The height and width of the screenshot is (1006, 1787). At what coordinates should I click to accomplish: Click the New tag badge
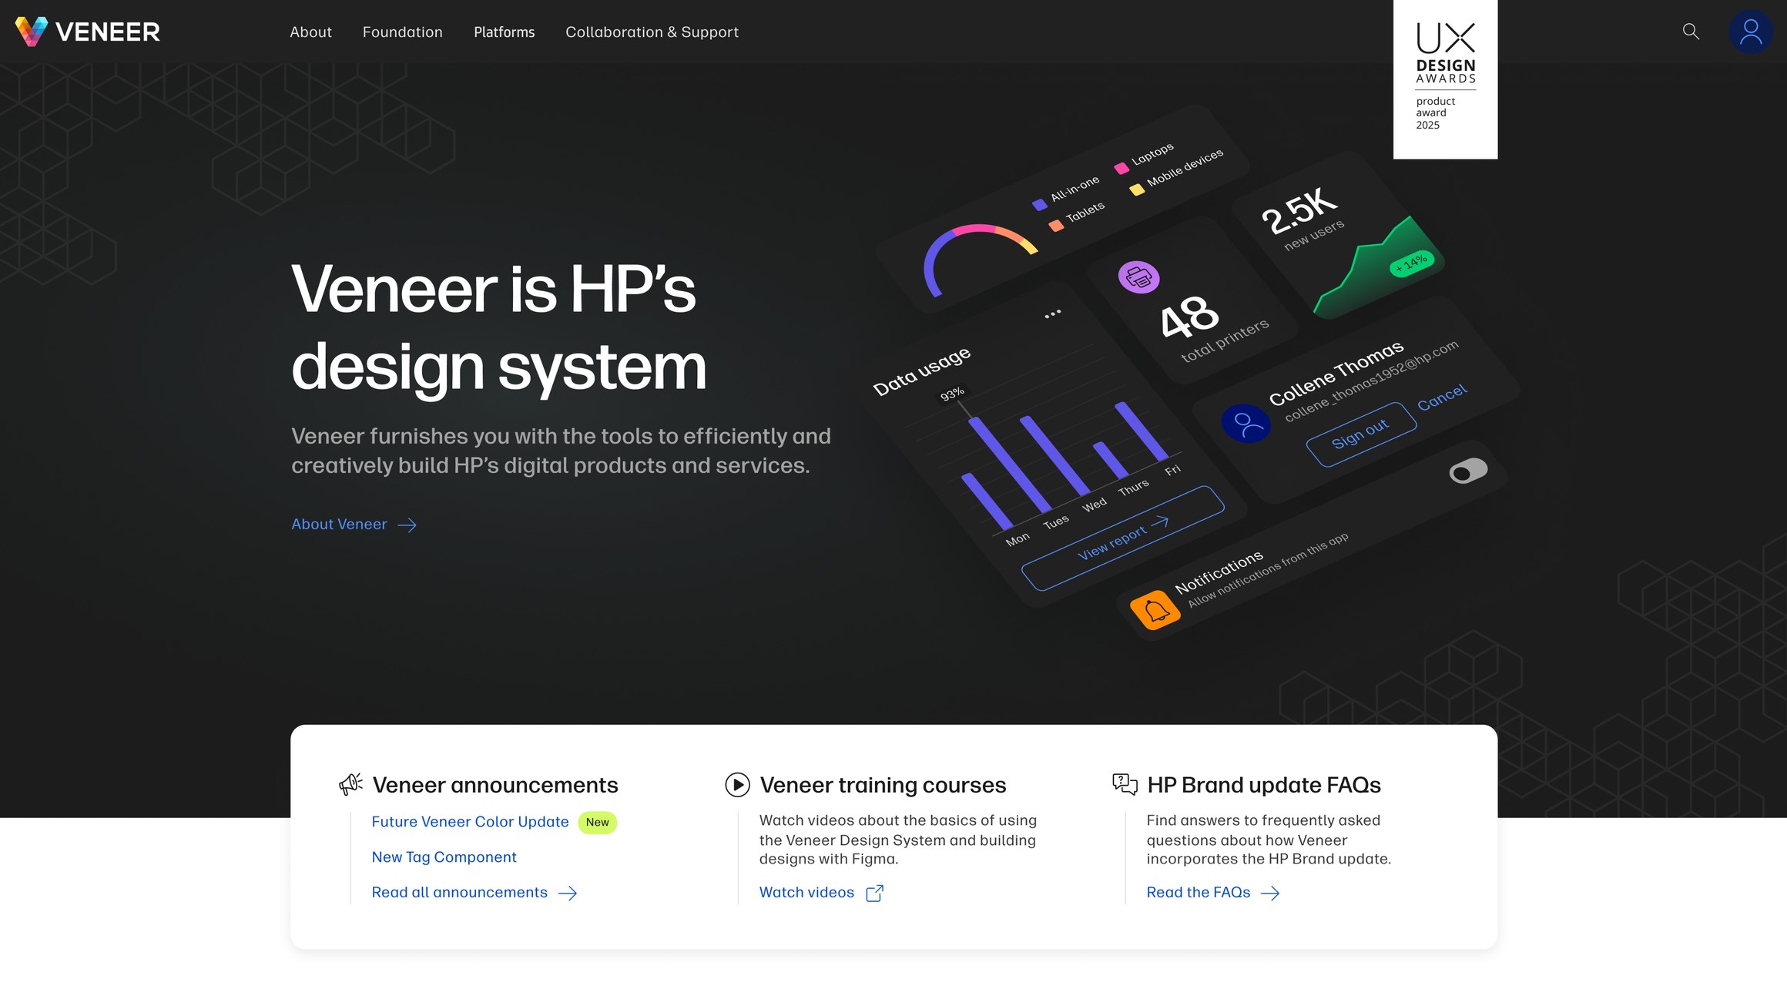(x=597, y=823)
